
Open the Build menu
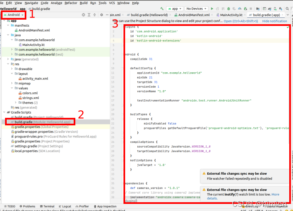[84, 3]
